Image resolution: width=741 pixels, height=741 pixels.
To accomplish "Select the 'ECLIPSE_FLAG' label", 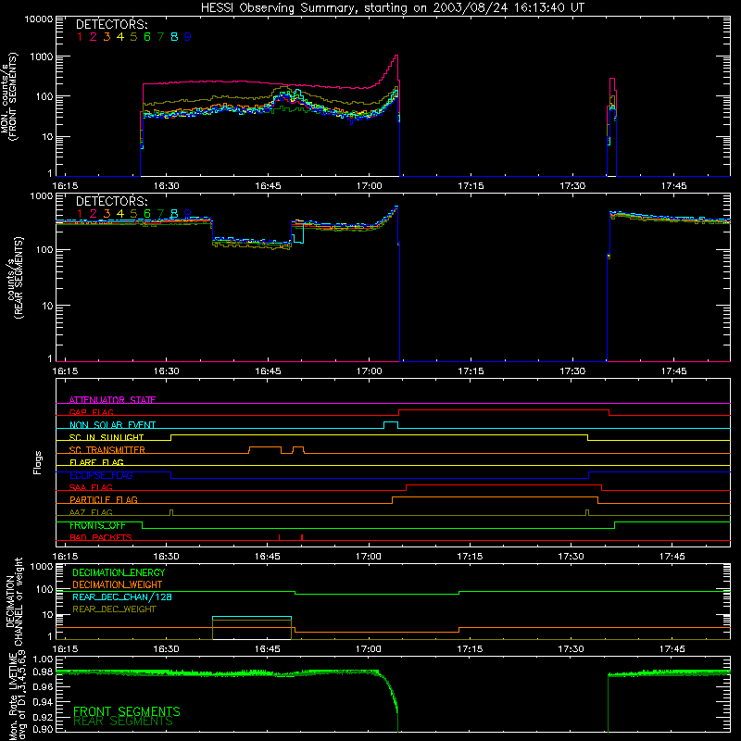I will (101, 475).
